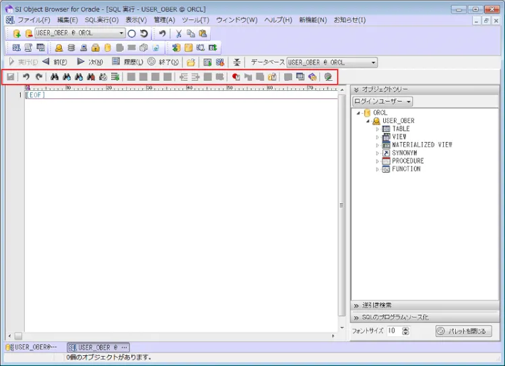
Task: Click the Copy icon in the top toolbar
Action: (191, 34)
